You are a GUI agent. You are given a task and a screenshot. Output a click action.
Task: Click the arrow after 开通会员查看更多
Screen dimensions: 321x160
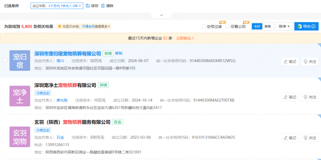(109, 26)
